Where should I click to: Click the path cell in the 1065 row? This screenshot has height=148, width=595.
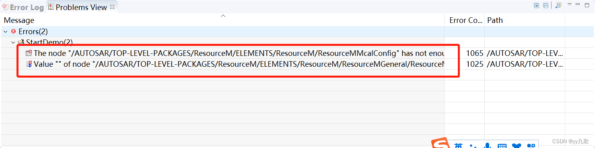point(525,53)
